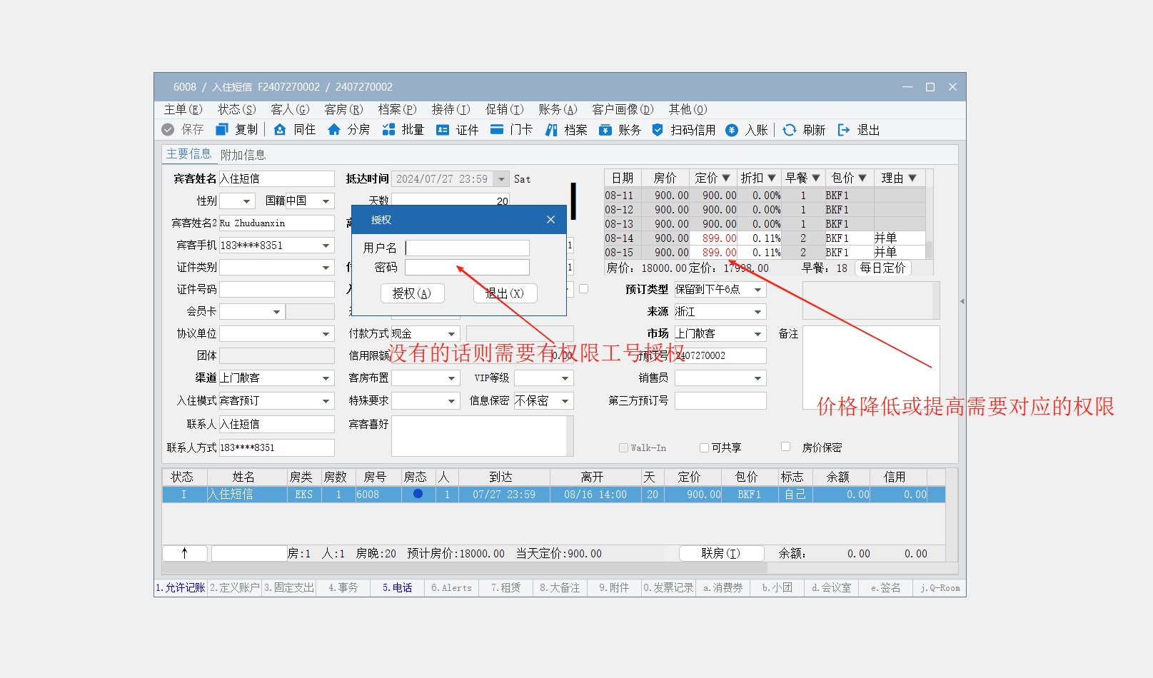Screen dimensions: 1153x678
Task: Open the 协议单位 dropdown
Action: [326, 334]
